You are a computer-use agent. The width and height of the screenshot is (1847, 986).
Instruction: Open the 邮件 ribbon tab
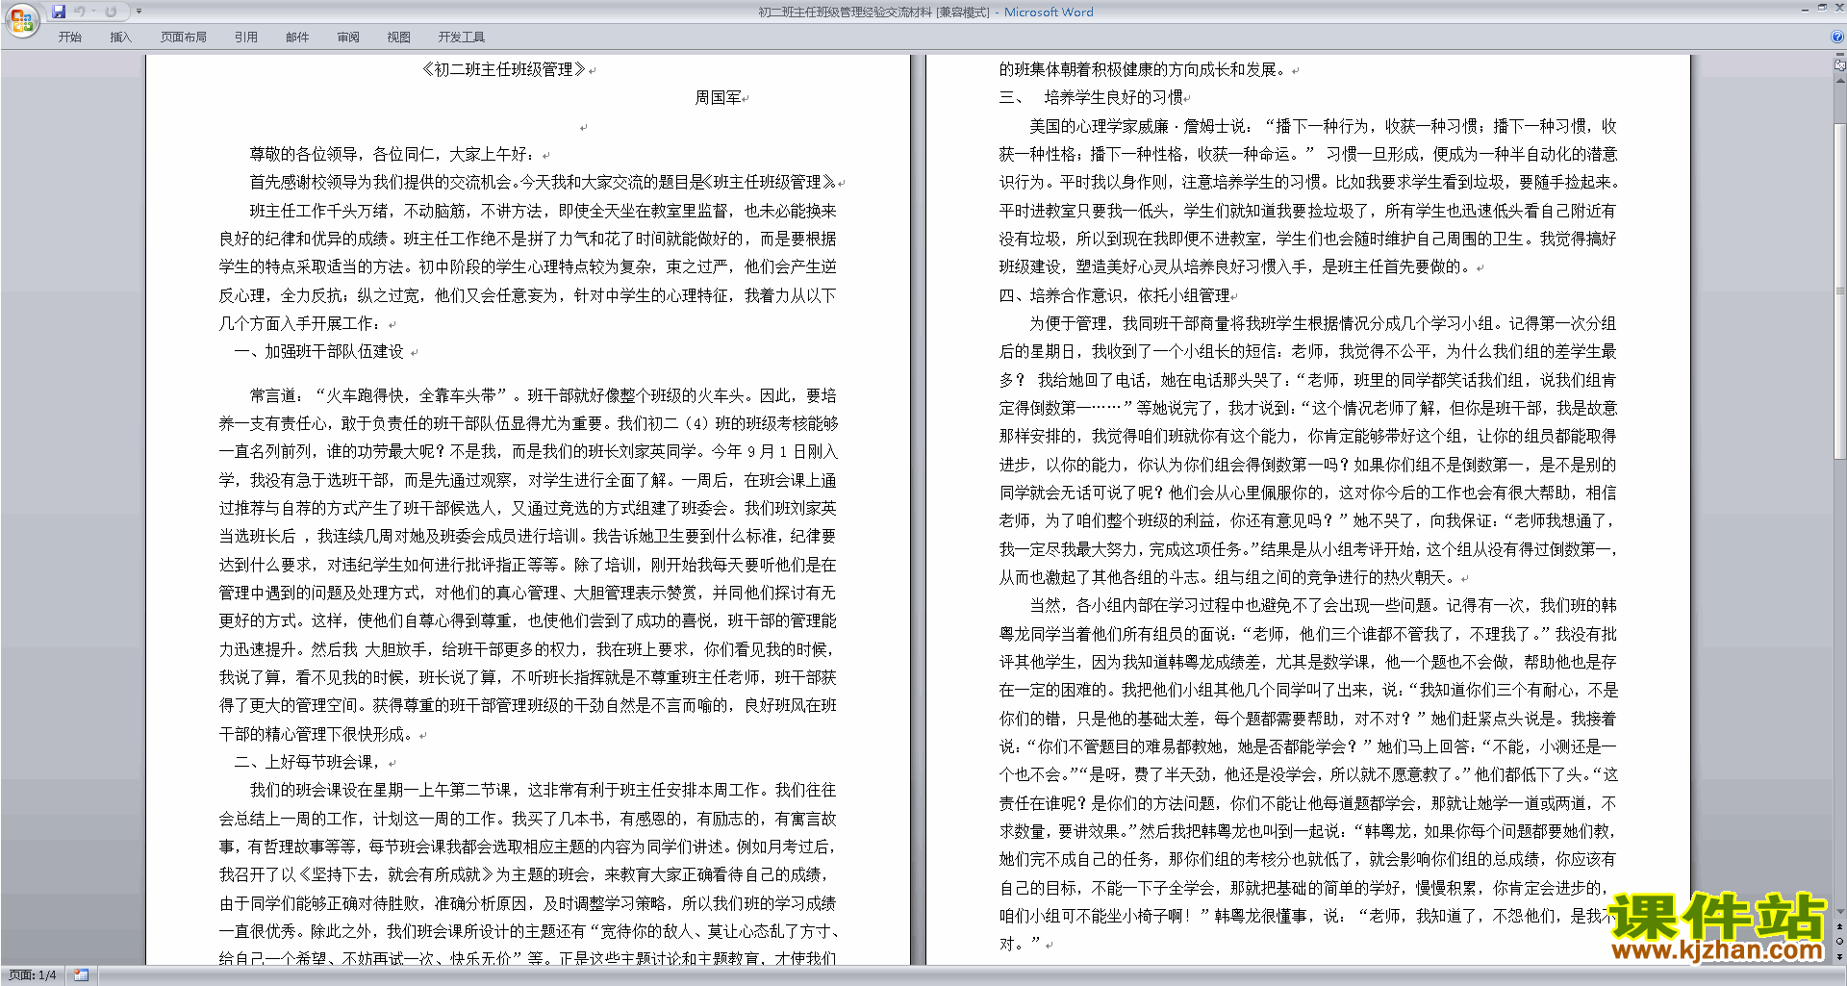(297, 38)
